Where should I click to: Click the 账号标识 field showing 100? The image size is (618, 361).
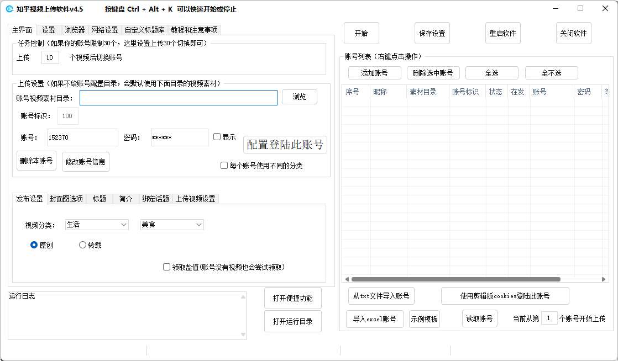68,116
